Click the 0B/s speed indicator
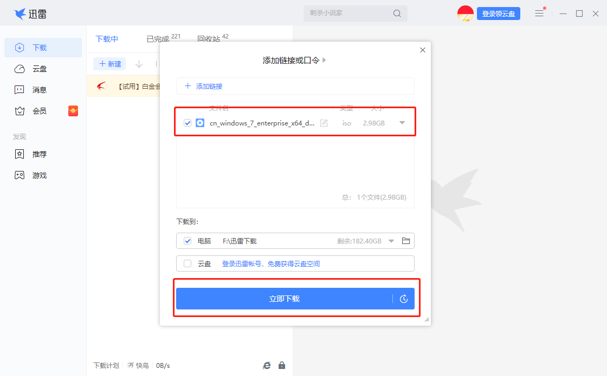 click(163, 366)
